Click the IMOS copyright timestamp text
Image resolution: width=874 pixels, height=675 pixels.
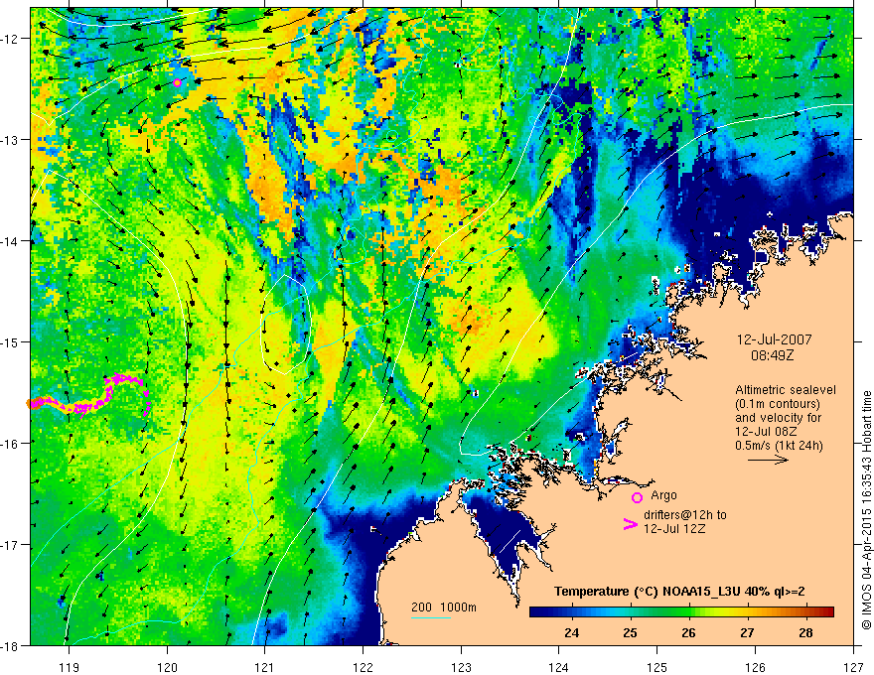pos(866,510)
